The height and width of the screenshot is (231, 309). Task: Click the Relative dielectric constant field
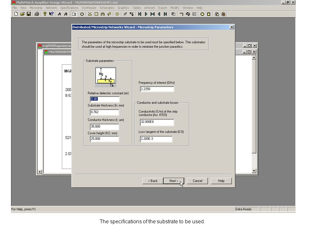pyautogui.click(x=105, y=99)
